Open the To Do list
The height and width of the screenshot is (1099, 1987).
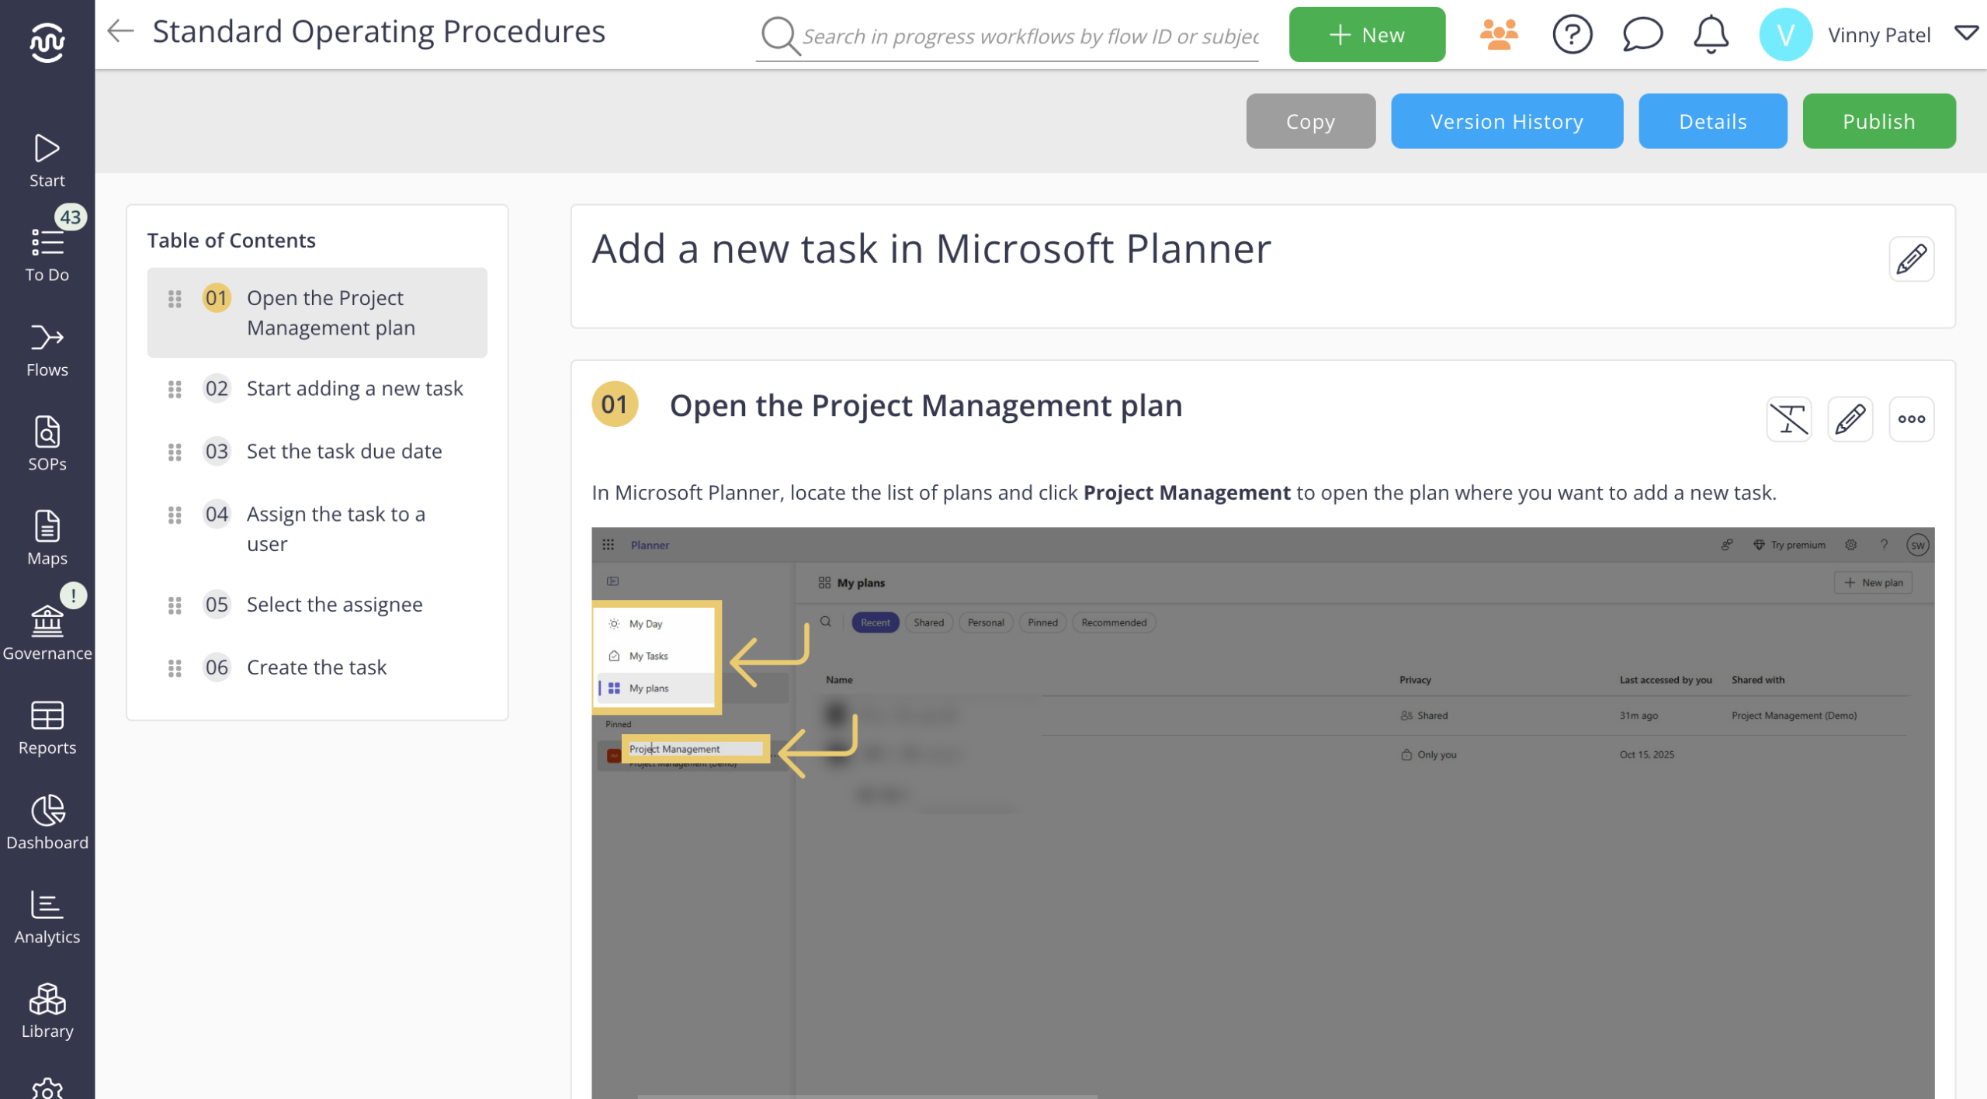[x=47, y=255]
